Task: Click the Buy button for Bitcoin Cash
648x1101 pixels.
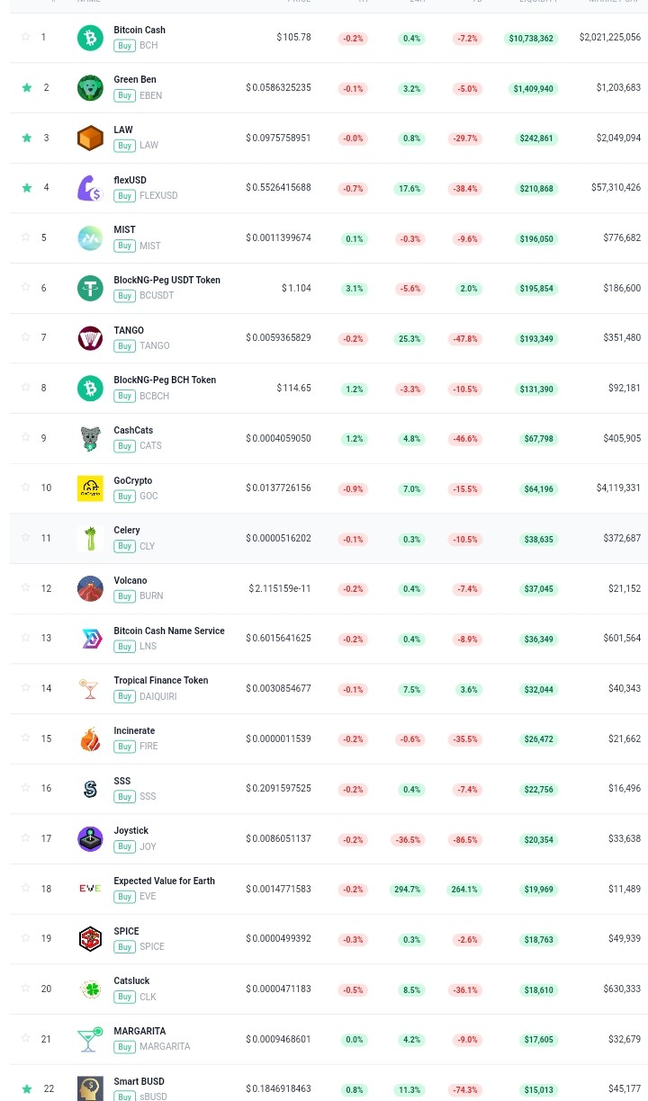Action: coord(124,45)
